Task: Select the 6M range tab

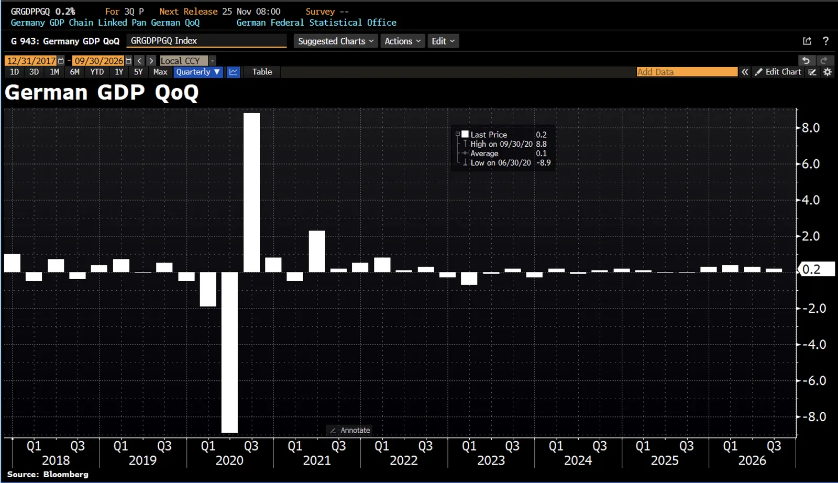Action: [75, 72]
